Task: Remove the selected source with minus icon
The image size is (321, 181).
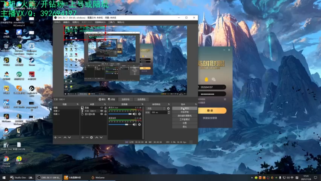Action: pyautogui.click(x=87, y=137)
